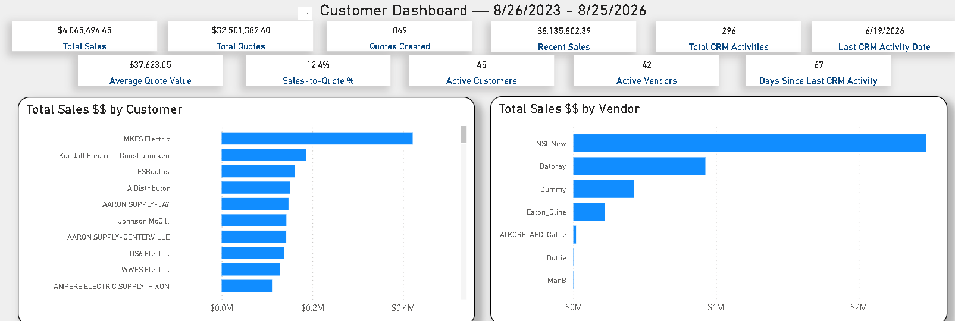Click the NSI_New axis label
Image resolution: width=955 pixels, height=321 pixels.
[x=551, y=144]
